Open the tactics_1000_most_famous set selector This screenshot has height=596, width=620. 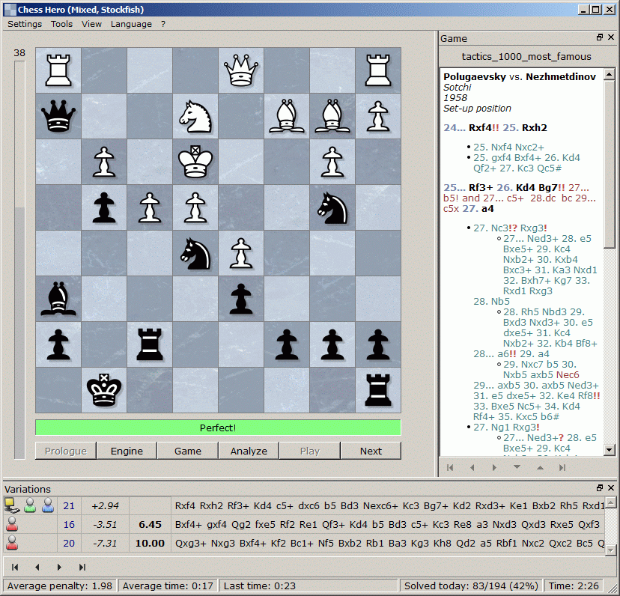(528, 56)
